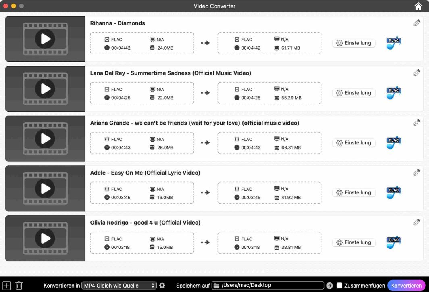Play Ariana Grande video preview
The height and width of the screenshot is (292, 429).
pos(45,138)
